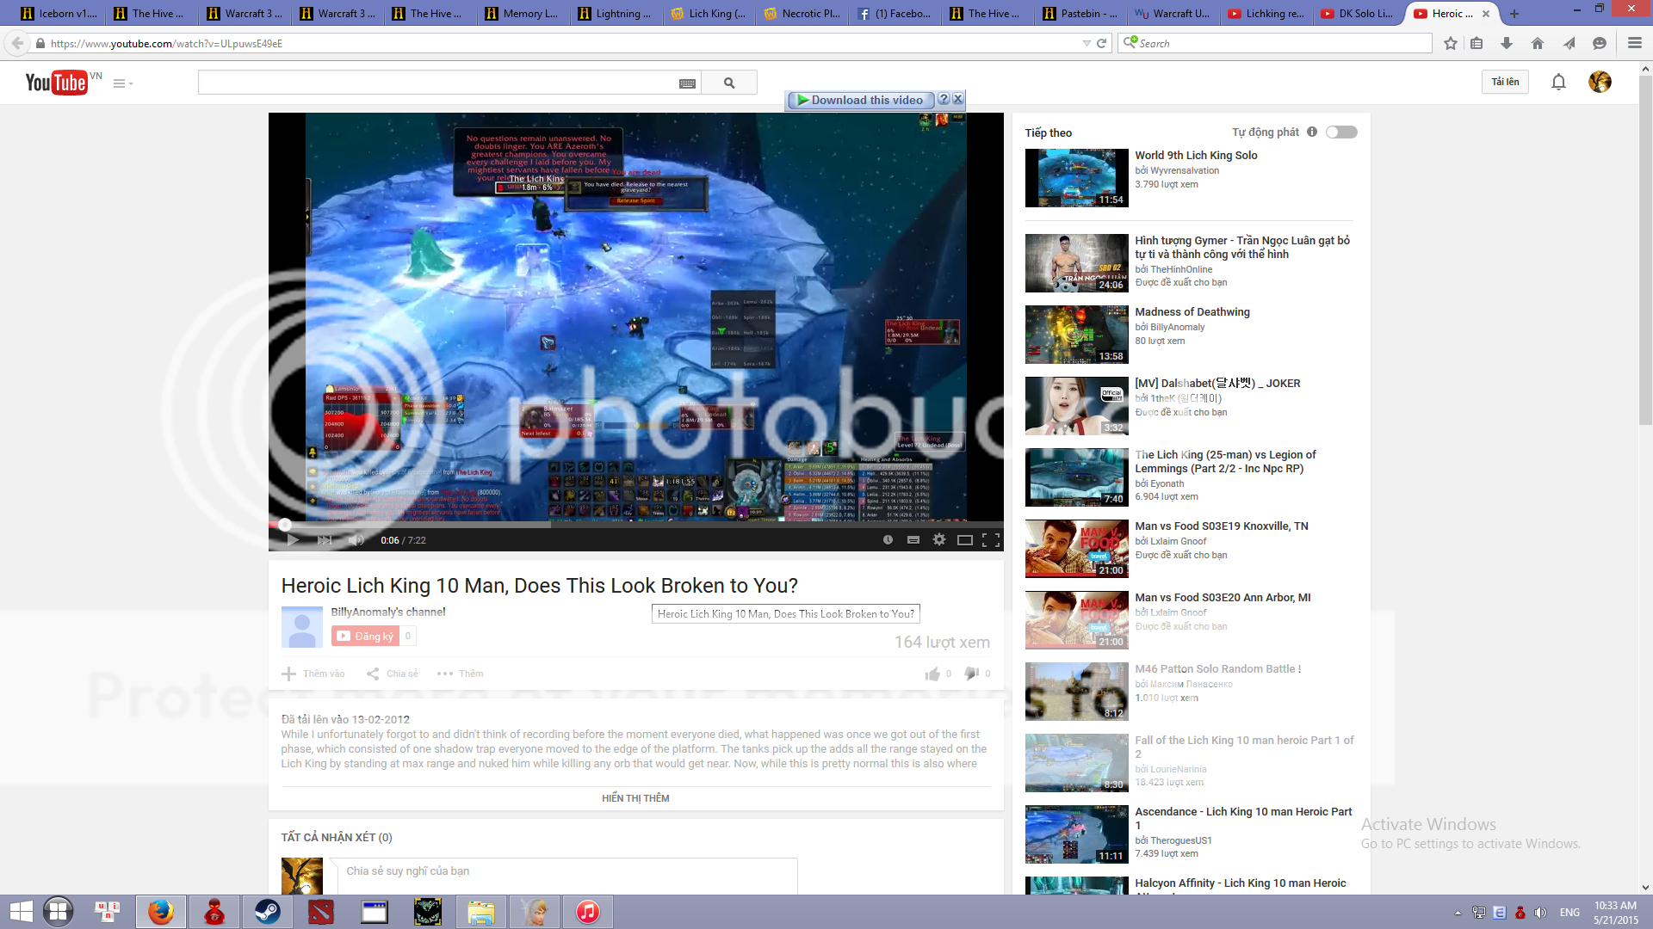Open URL history dropdown arrow
Image resolution: width=1653 pixels, height=929 pixels.
1086,44
